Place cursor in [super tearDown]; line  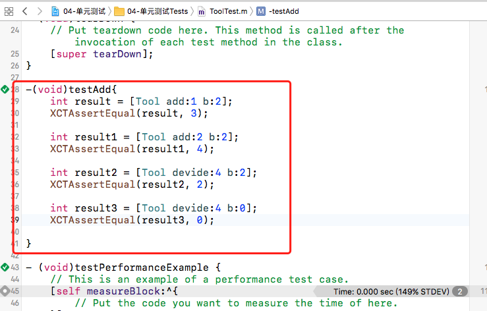pos(101,54)
